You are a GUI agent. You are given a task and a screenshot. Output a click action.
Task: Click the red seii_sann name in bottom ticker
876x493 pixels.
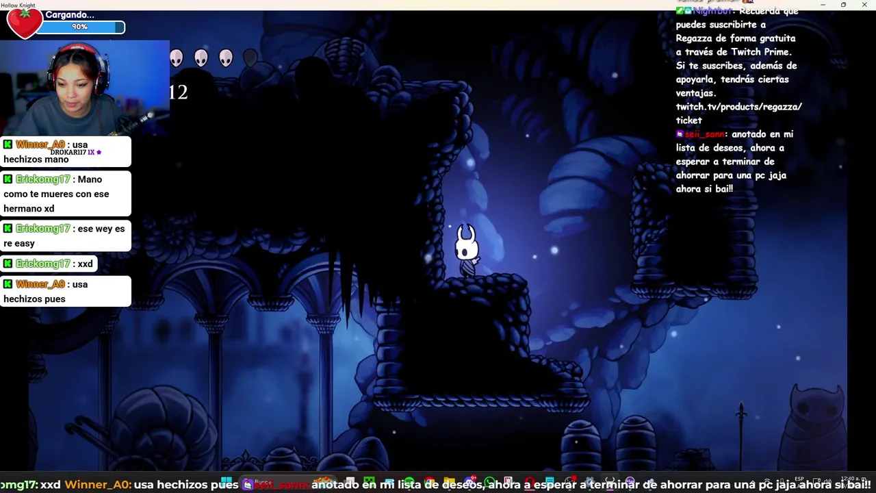pos(281,485)
